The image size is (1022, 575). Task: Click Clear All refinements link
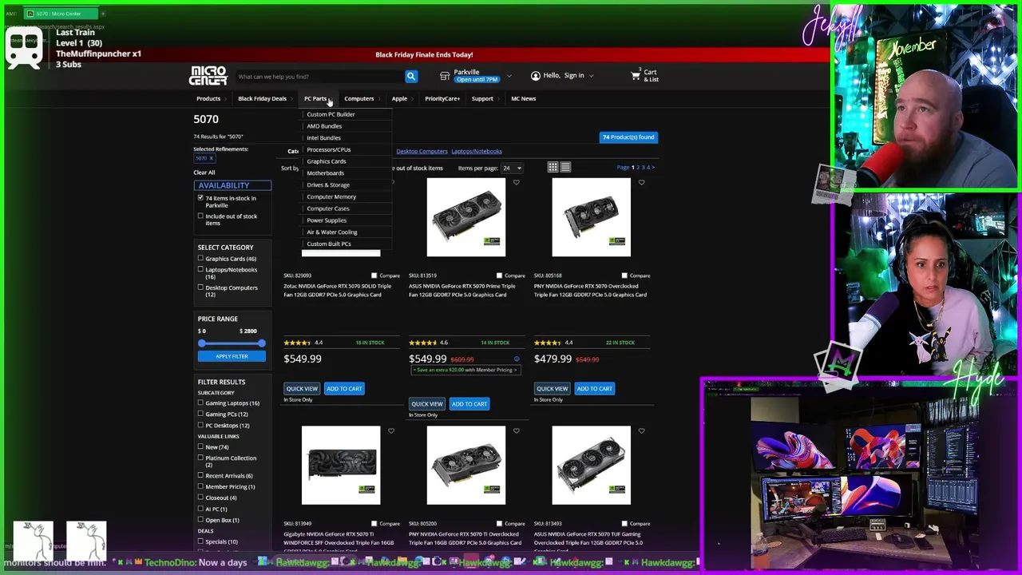coord(204,172)
